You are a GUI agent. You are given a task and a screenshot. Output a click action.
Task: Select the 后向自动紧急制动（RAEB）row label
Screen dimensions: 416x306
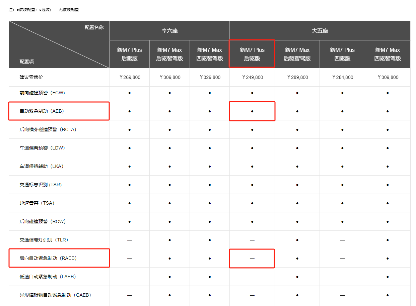(x=48, y=258)
